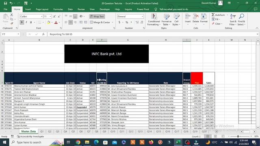Switch to the Insert ribbon tab
Viewport: 260px width, 146px height.
coord(28,9)
